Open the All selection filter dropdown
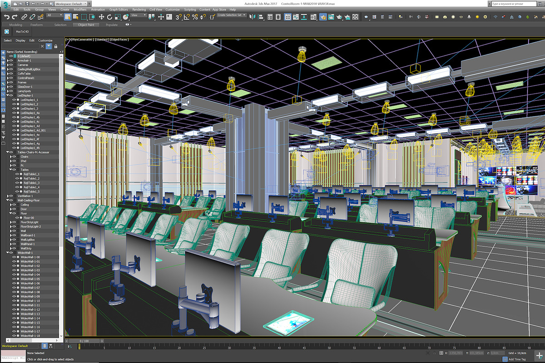The width and height of the screenshot is (545, 363). pos(54,15)
